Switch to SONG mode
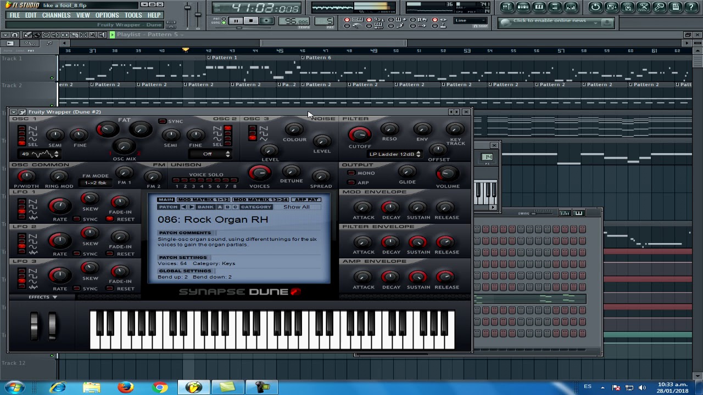This screenshot has height=395, width=703. [224, 22]
